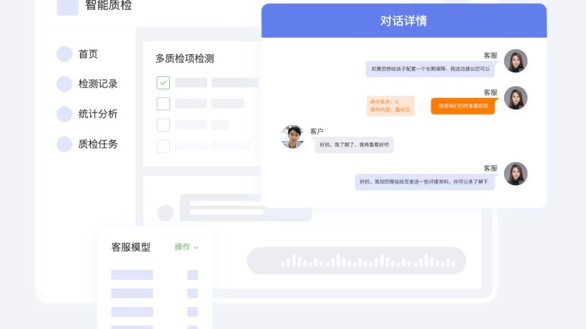Click the 对话详情 panel header

coord(404,21)
